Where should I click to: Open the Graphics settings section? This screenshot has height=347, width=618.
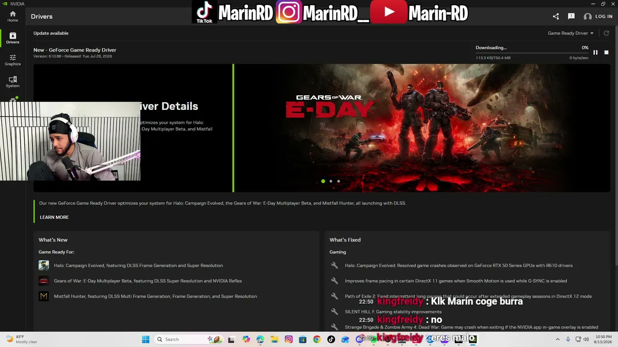[x=13, y=60]
